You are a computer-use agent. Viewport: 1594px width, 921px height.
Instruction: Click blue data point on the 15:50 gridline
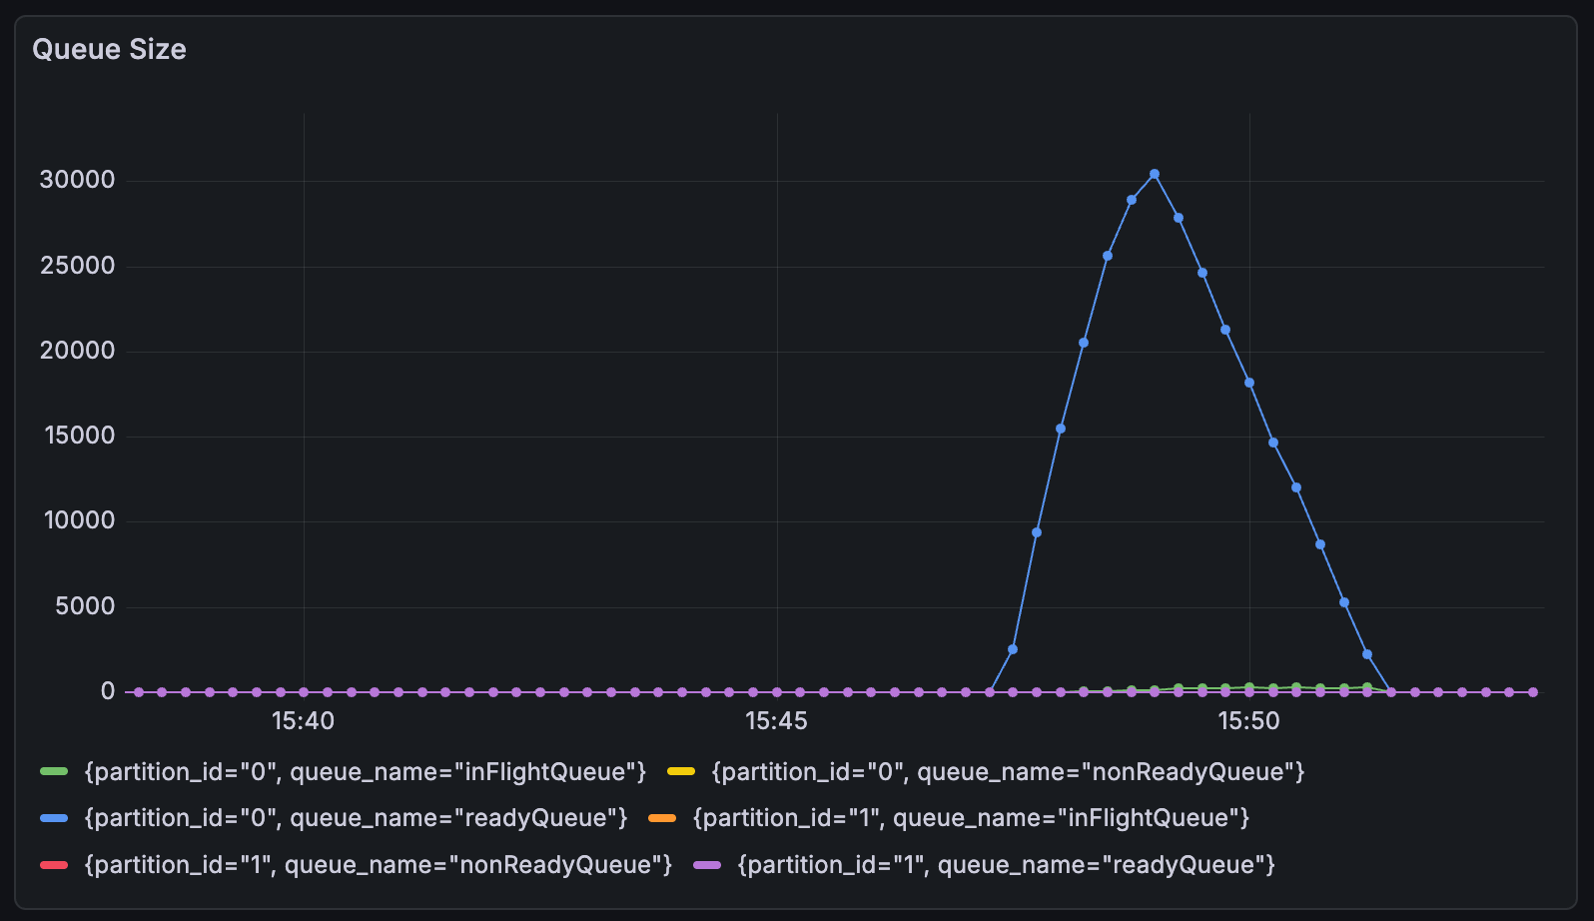tap(1249, 383)
